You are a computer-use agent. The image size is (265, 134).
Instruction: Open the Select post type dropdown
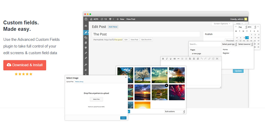point(229,44)
